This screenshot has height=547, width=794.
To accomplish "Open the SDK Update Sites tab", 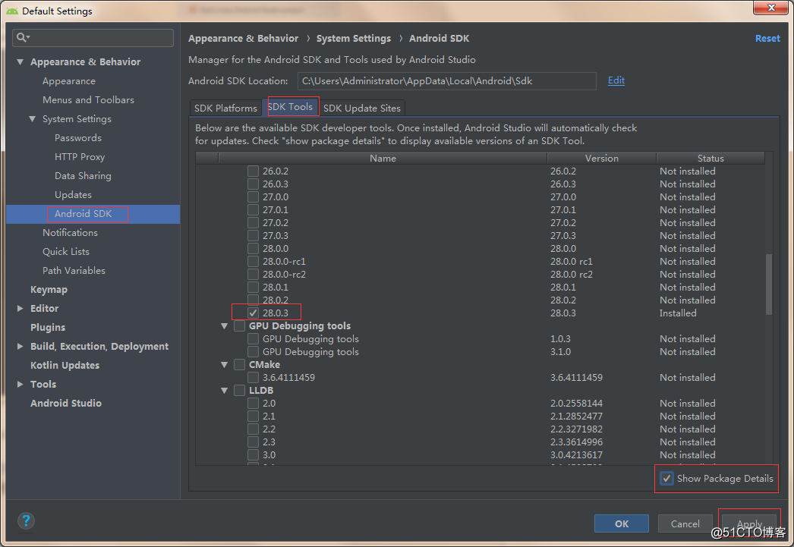I will (361, 108).
